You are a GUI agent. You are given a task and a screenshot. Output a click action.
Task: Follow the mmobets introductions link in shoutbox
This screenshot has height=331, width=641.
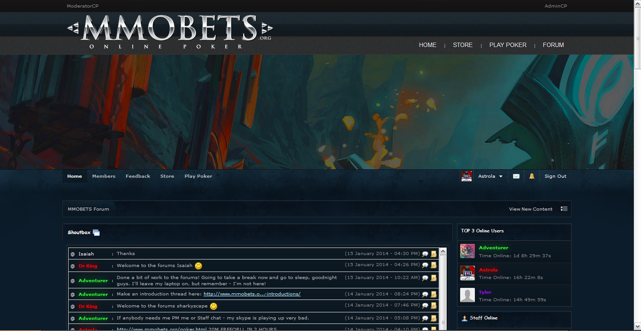(x=252, y=294)
